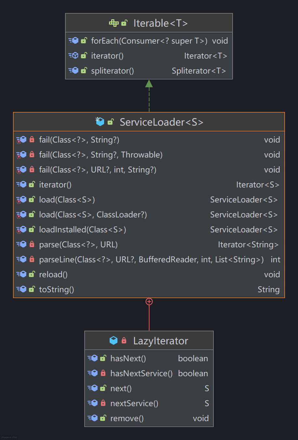The image size is (298, 440).
Task: Click the Iterator<String> return type of parse
Action: (248, 244)
